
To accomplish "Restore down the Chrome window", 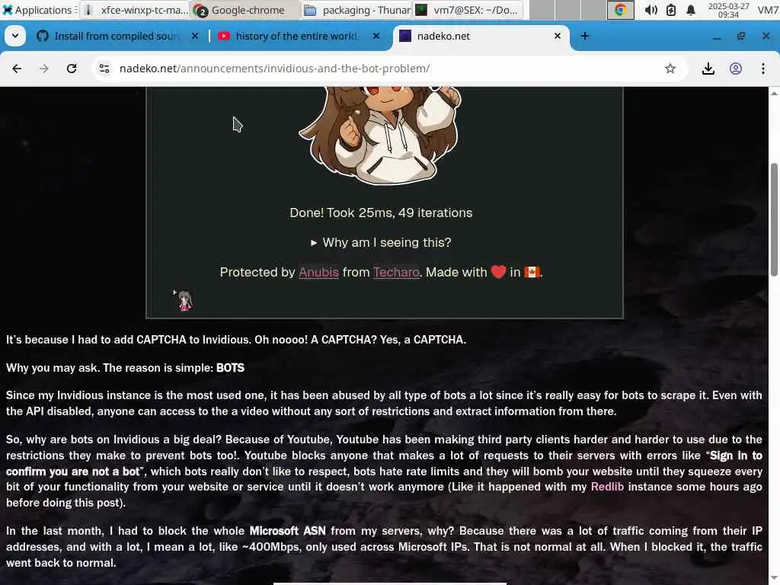I will click(741, 36).
